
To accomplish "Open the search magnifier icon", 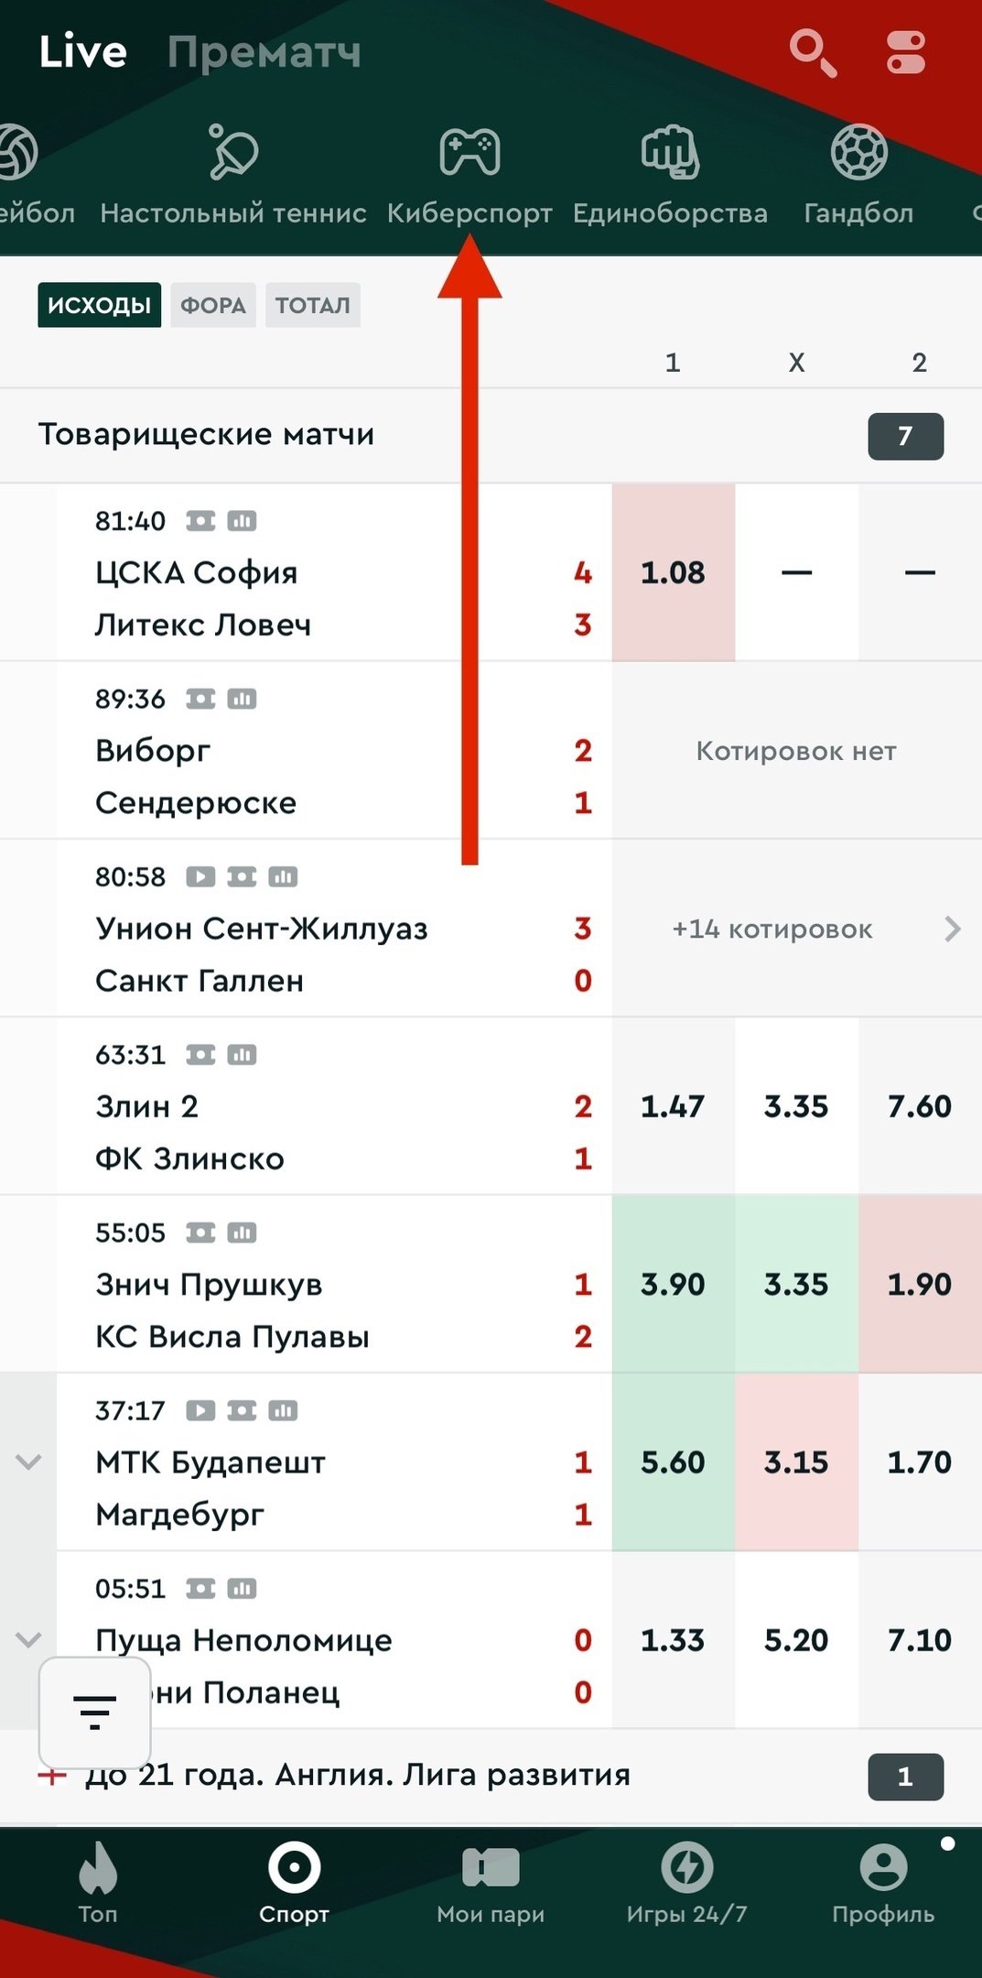I will click(x=813, y=52).
